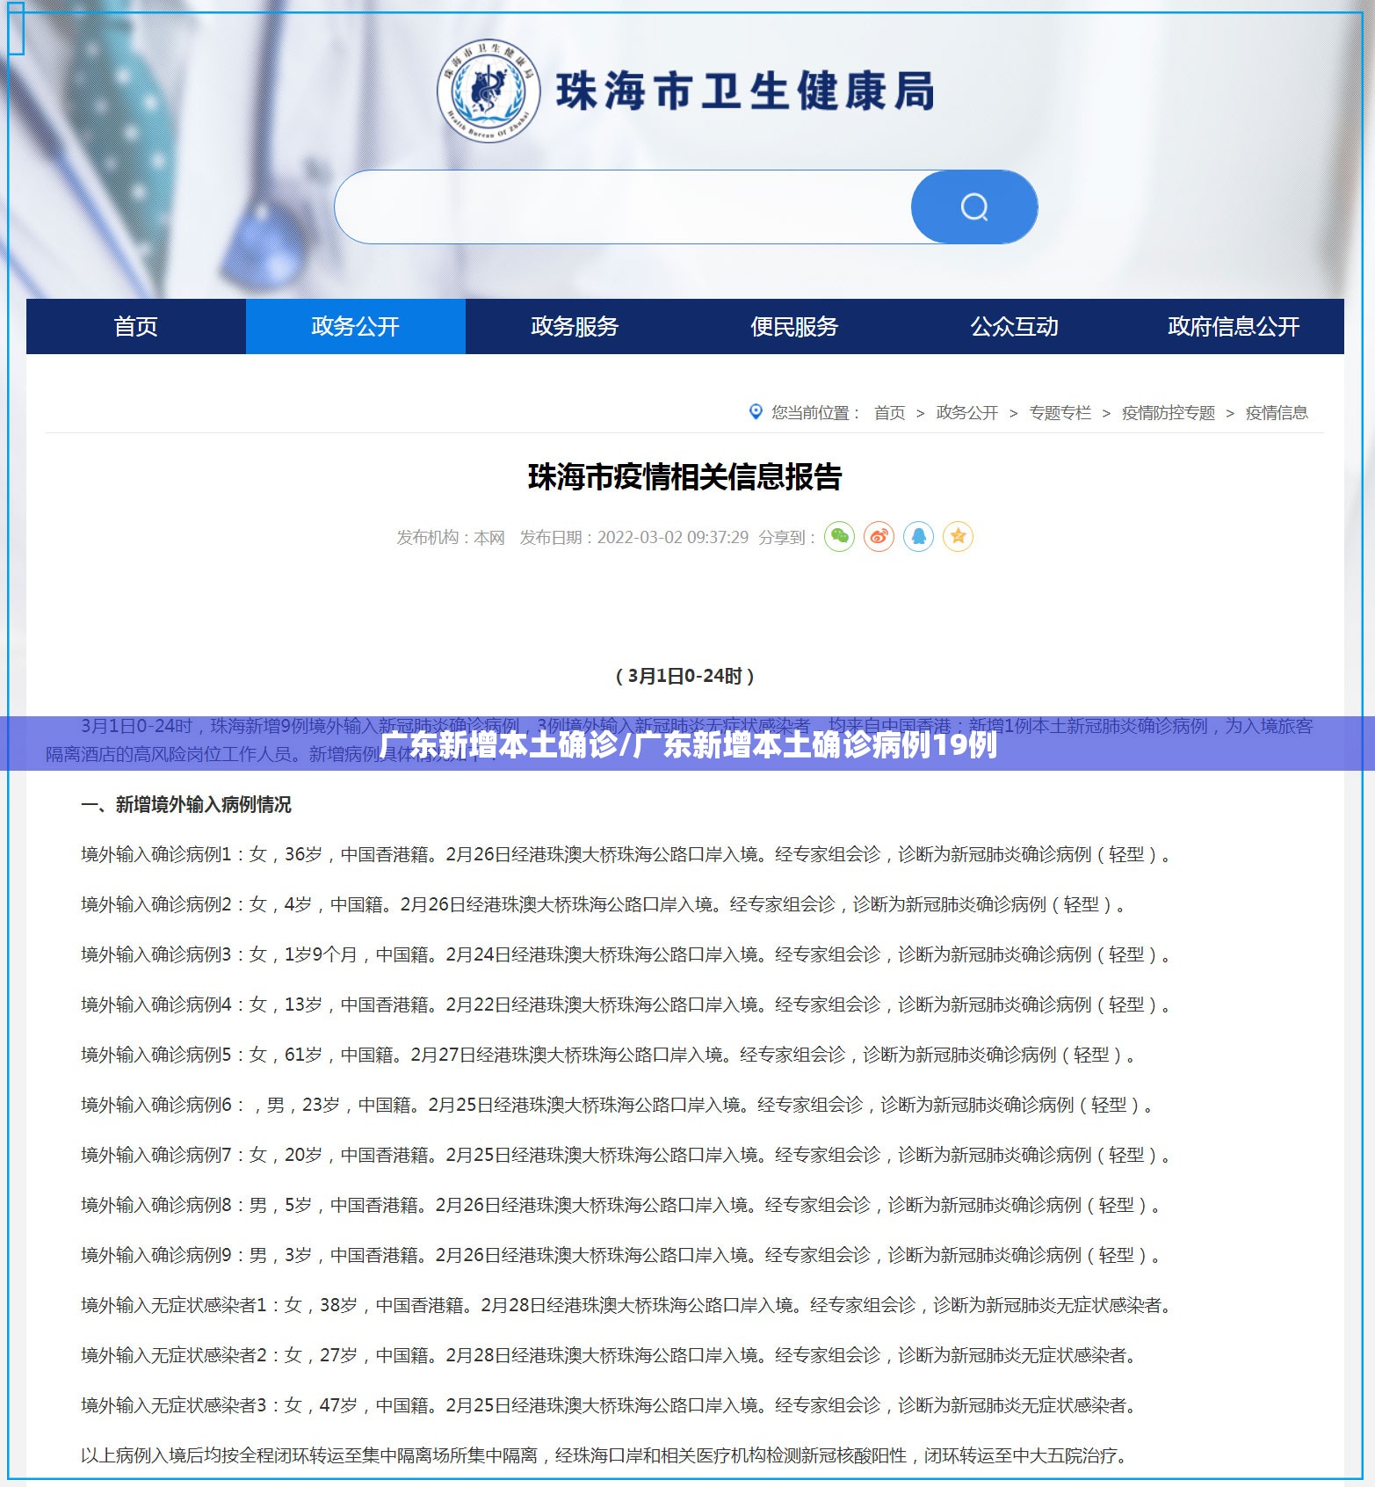
Task: Go to 专题专栏 in the breadcrumb
Action: 1060,412
